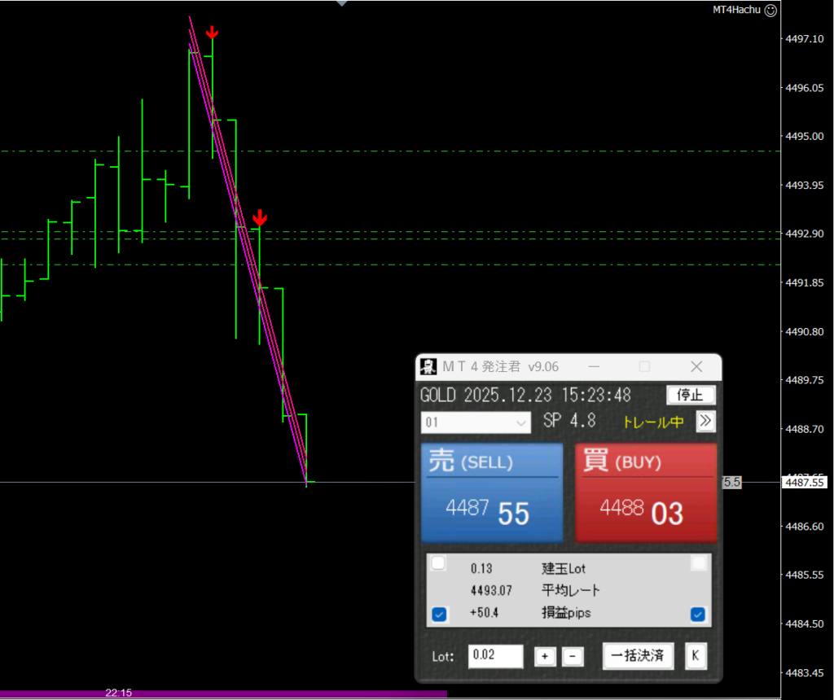Decrease lot size with the minus button
Viewport: 834px width, 700px height.
(573, 656)
